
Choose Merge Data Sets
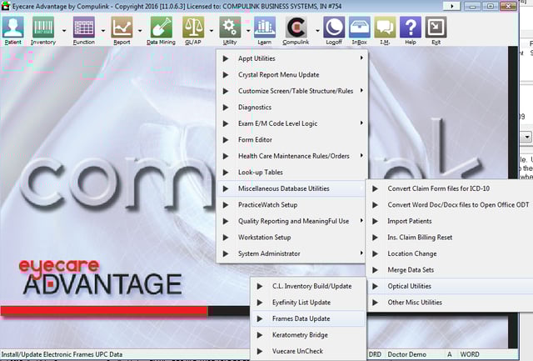click(x=450, y=270)
